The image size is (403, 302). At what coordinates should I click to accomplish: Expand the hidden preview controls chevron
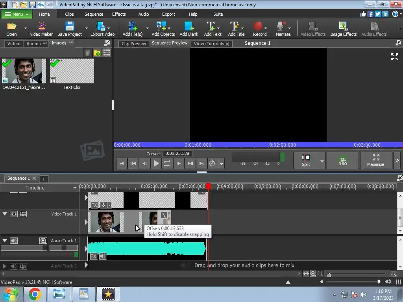pyautogui.click(x=397, y=160)
